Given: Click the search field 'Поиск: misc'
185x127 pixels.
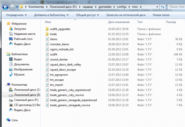Looking at the screenshot, I should (177, 7).
